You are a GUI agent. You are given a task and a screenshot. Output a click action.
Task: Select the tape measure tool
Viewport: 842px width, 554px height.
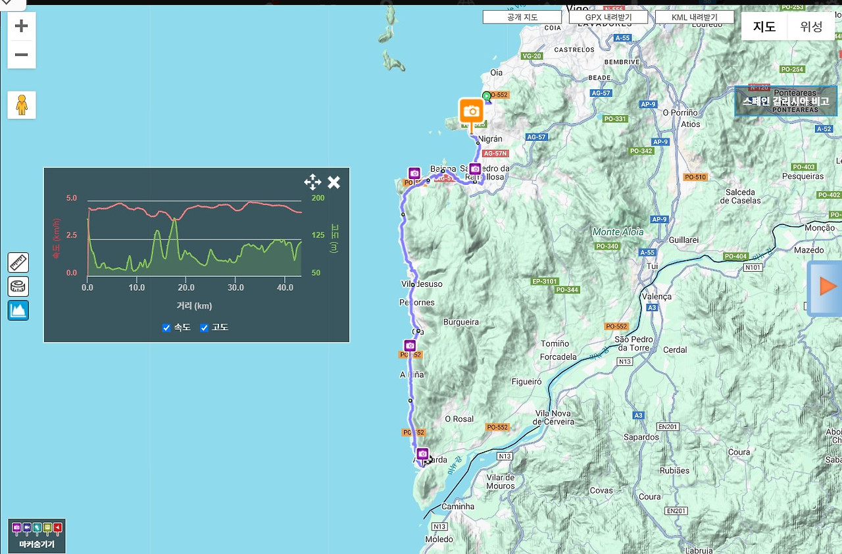(x=18, y=286)
